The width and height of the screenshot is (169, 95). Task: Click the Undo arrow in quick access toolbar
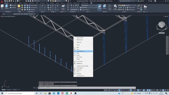[20, 1]
